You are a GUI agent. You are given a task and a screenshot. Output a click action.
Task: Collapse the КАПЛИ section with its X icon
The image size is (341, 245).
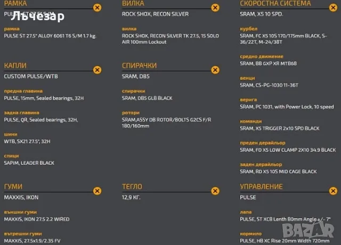(x=97, y=70)
